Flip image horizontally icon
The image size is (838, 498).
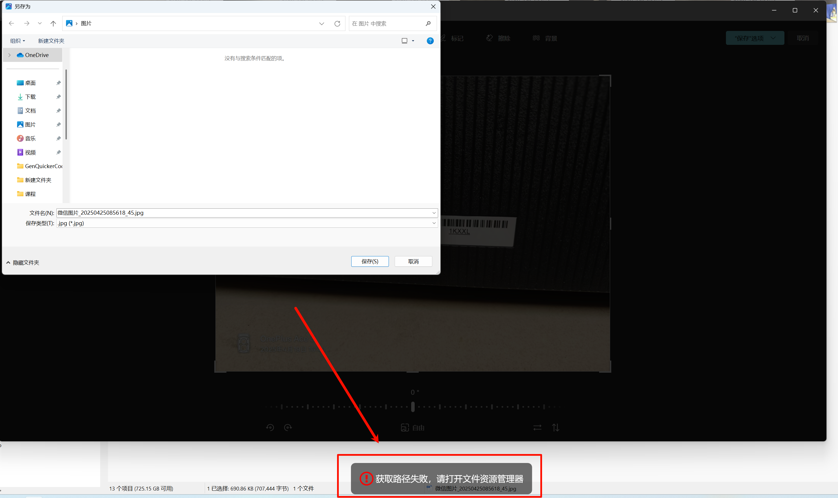pos(537,427)
